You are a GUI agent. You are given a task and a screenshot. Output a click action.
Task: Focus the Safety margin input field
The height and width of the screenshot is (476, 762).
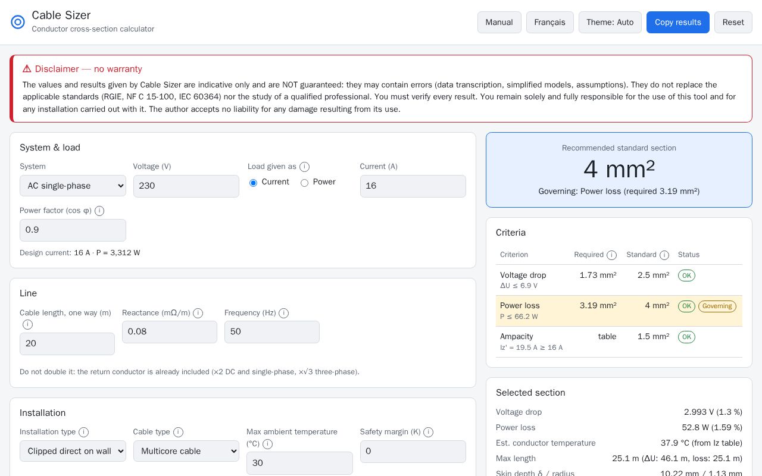point(413,451)
